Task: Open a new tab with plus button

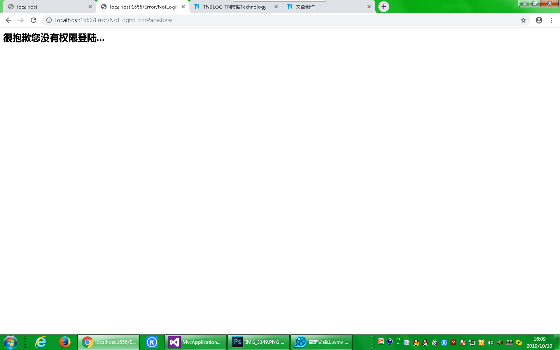Action: [384, 7]
